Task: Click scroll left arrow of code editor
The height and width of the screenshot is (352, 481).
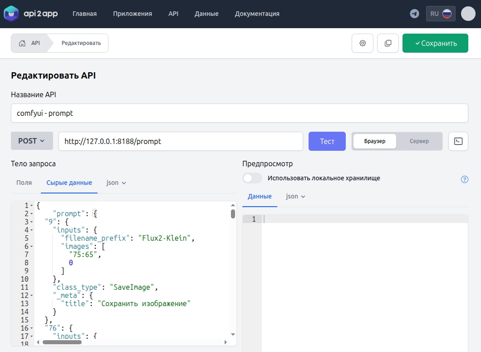Action: click(38, 342)
